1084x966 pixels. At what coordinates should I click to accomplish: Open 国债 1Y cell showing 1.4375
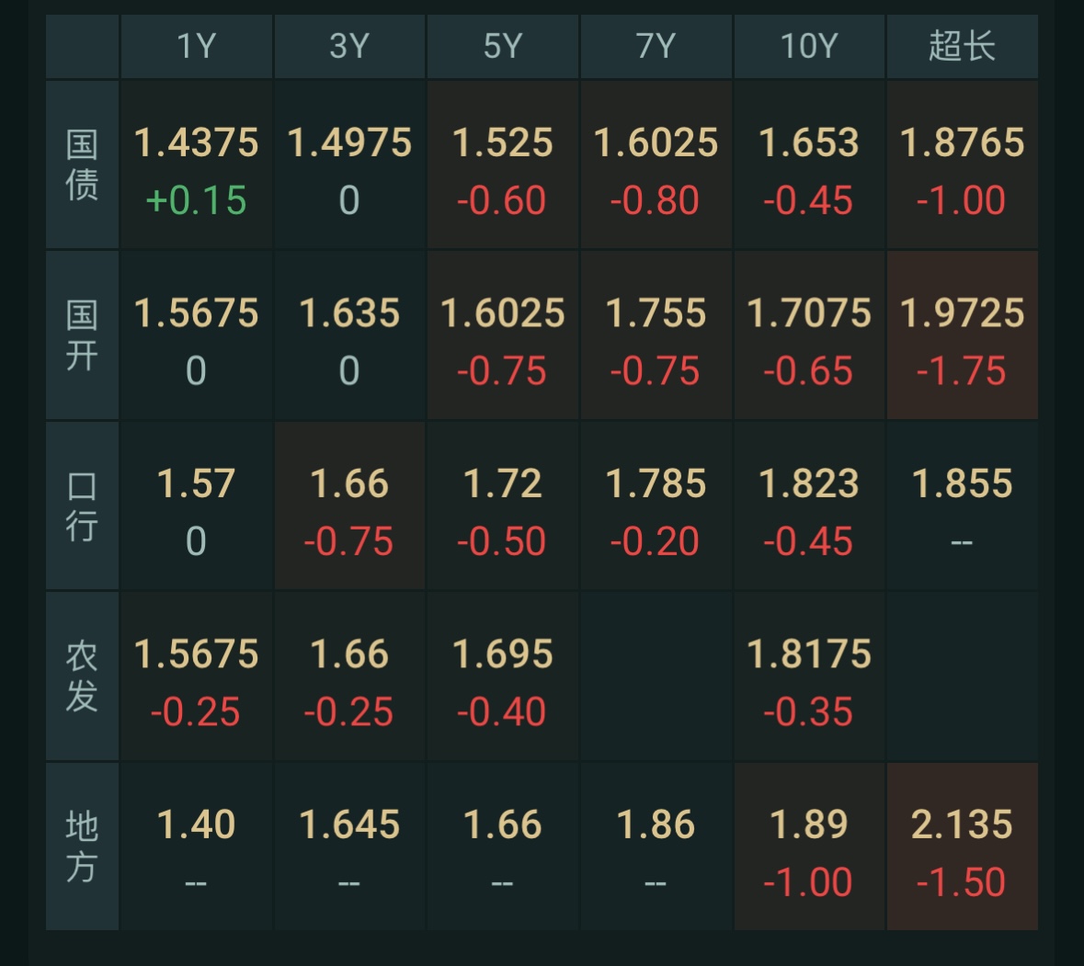coord(196,165)
